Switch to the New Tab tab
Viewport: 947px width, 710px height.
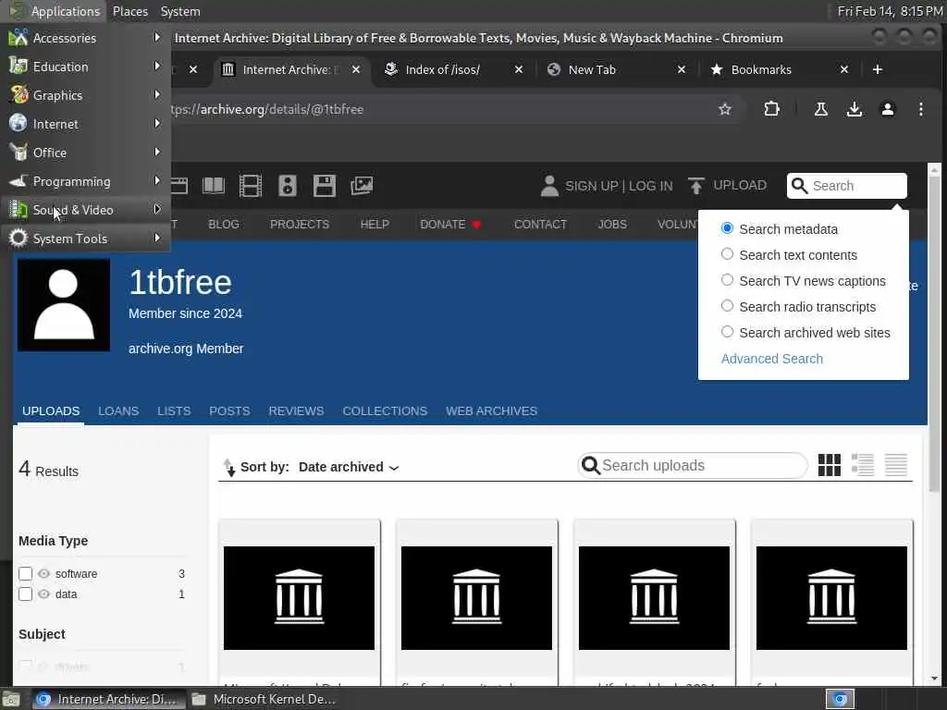pyautogui.click(x=592, y=69)
